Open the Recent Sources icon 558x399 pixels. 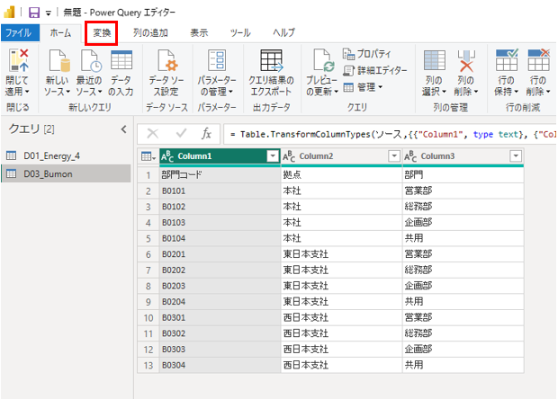[91, 60]
